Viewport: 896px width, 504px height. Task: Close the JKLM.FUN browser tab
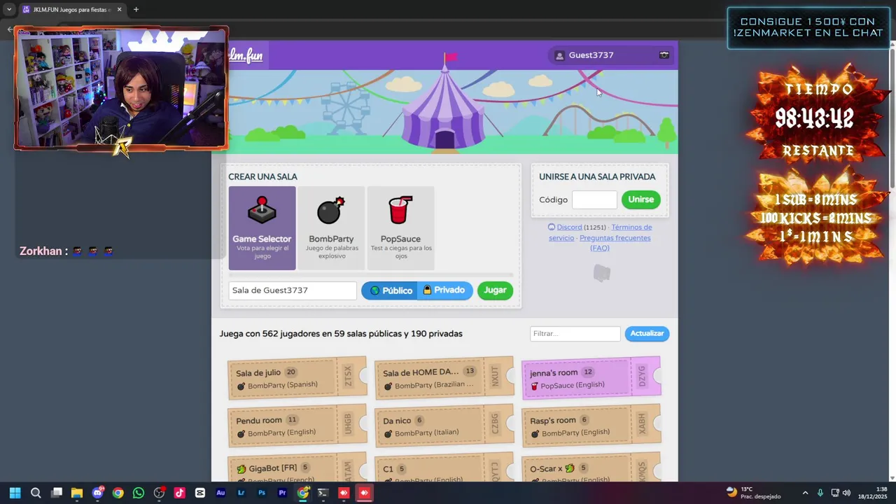tap(119, 10)
